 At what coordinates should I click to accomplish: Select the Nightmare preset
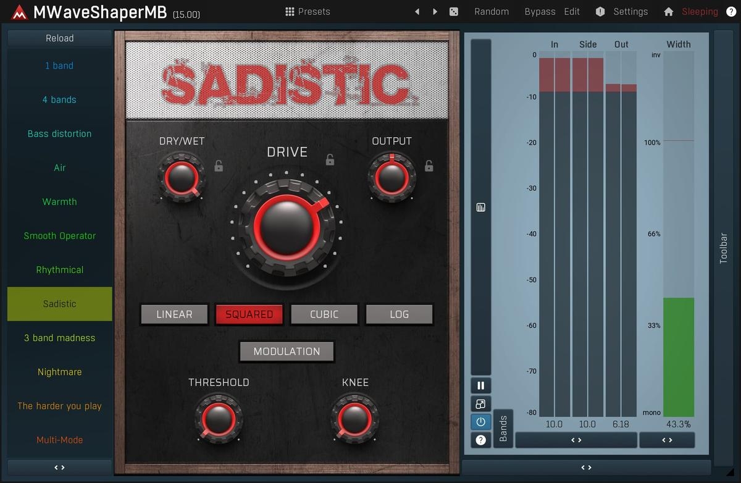coord(59,372)
